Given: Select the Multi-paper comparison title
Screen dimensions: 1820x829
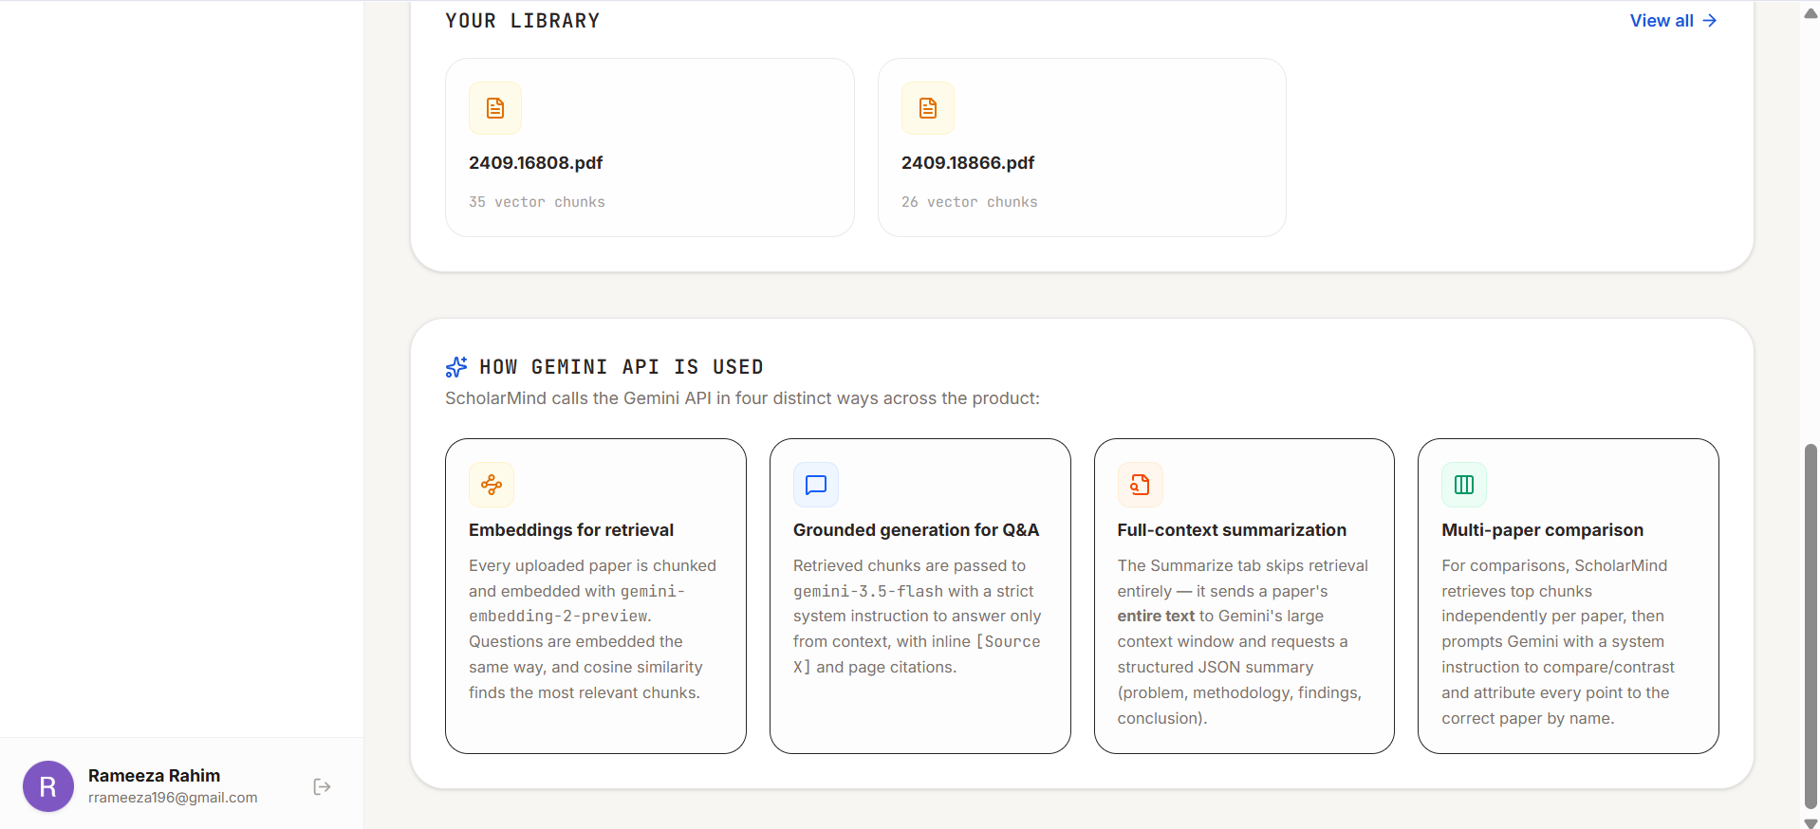Looking at the screenshot, I should (1543, 530).
